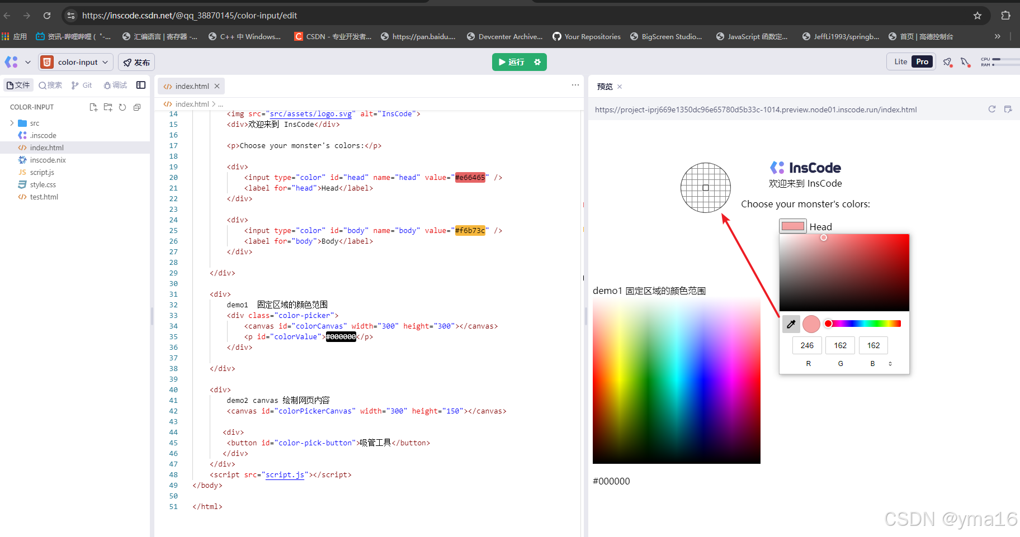Screen dimensions: 1020x537
Task: Close the 预览 preview tab
Action: click(620, 87)
